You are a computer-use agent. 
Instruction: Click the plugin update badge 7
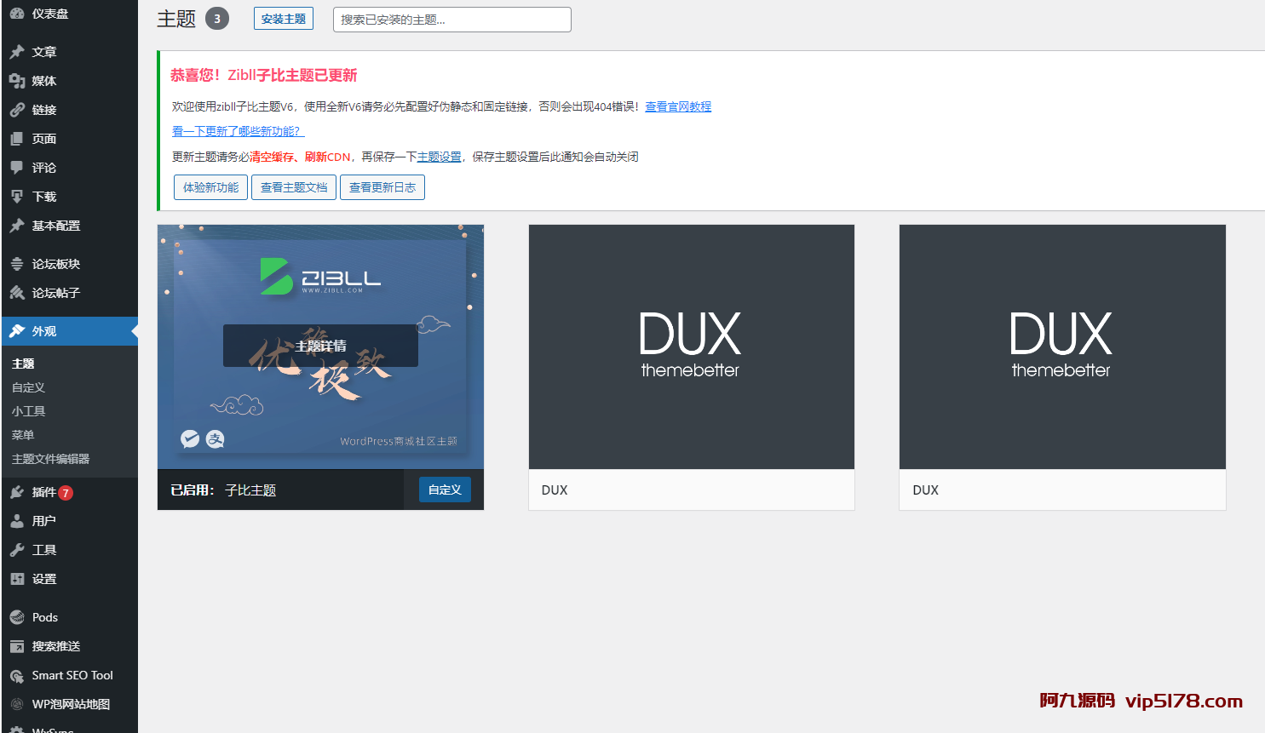(x=66, y=493)
